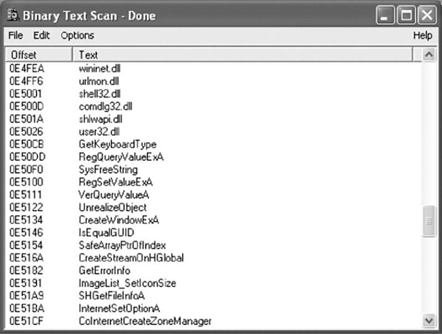Image resolution: width=442 pixels, height=334 pixels.
Task: Click offset value 0E516A
Action: (27, 258)
